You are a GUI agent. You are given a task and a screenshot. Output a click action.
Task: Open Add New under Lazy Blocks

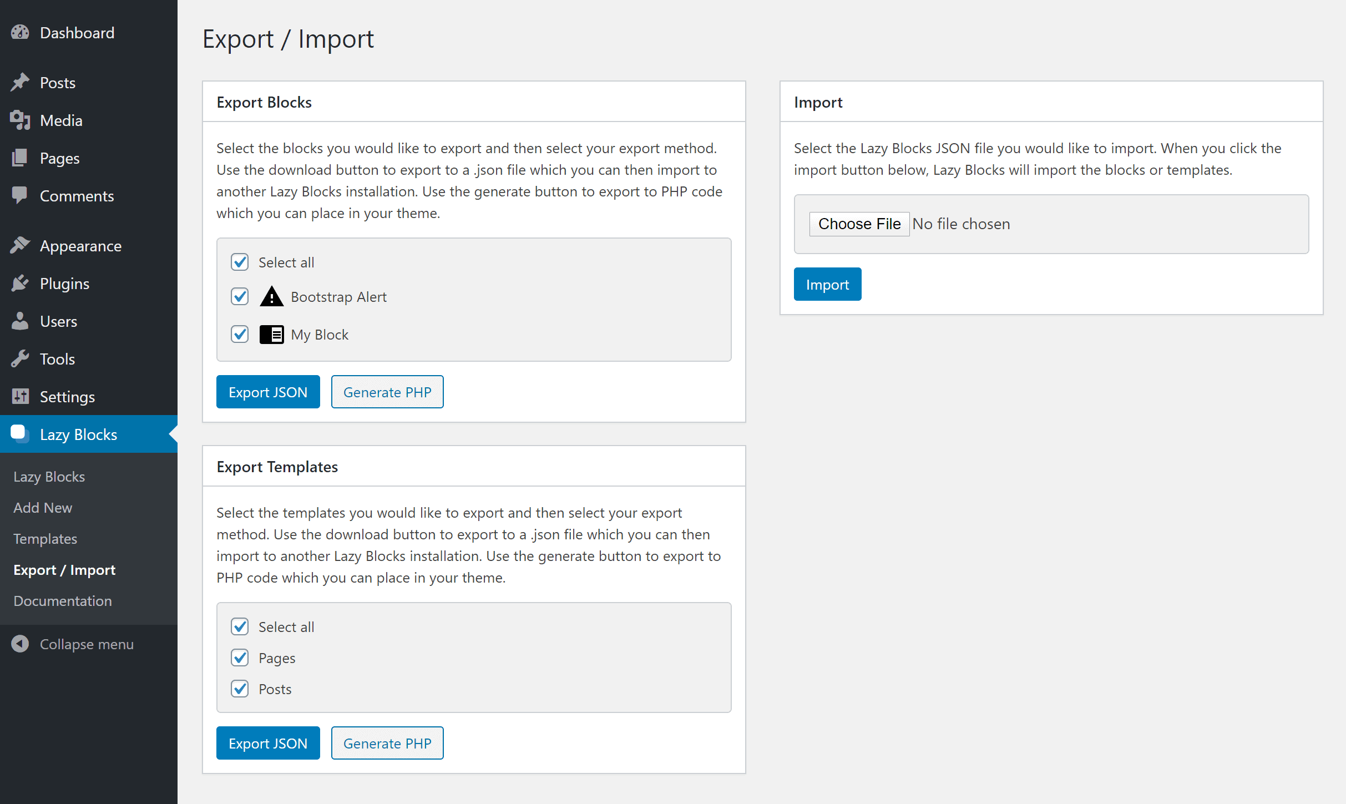(x=42, y=507)
